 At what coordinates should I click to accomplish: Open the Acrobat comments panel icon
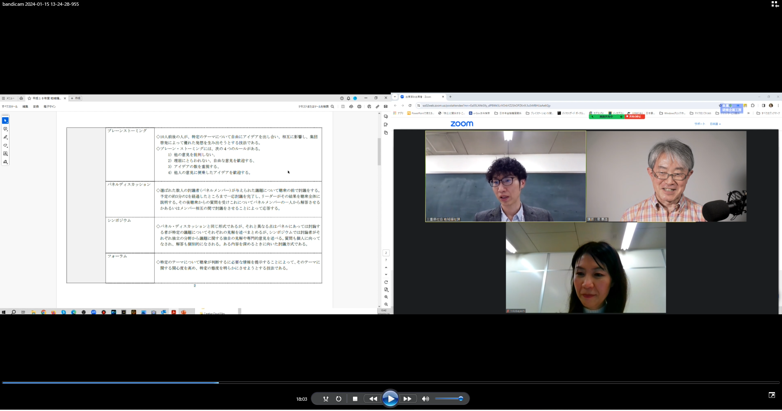click(386, 116)
